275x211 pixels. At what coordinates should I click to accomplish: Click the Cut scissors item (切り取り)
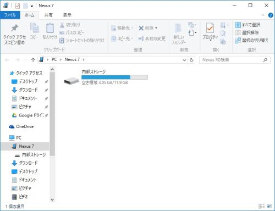[x=70, y=25]
